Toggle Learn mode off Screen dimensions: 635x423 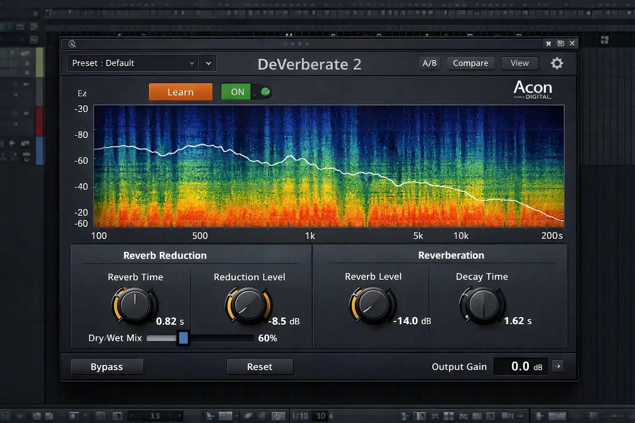180,92
